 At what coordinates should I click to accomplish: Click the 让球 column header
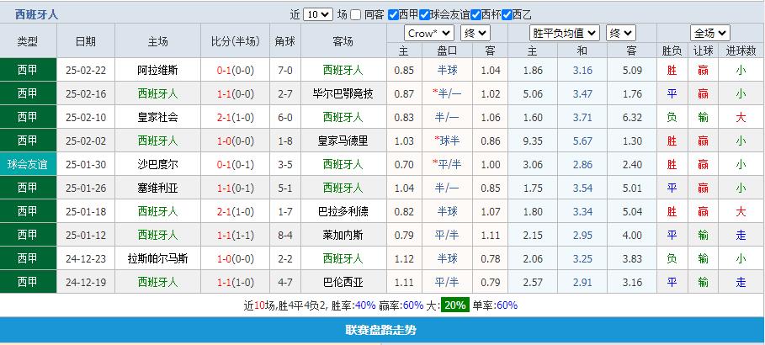click(703, 50)
